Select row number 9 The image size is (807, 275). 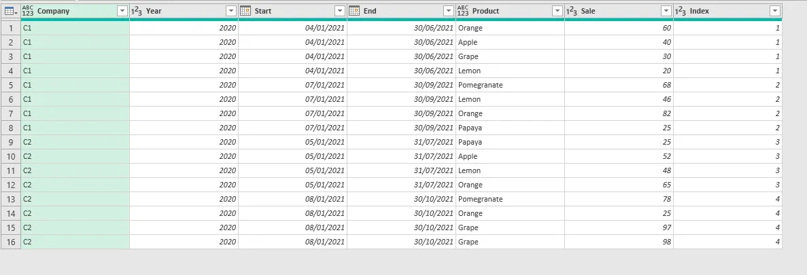tap(11, 143)
